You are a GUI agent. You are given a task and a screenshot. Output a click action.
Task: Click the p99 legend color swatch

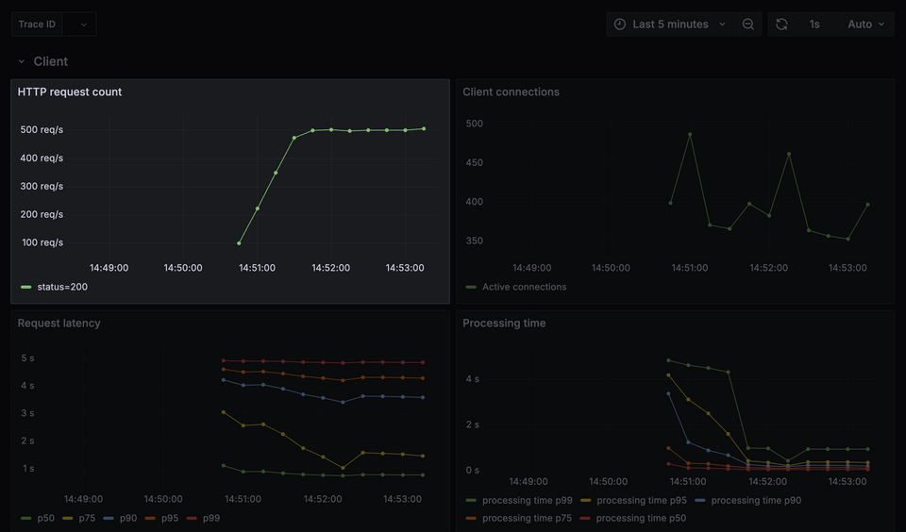[193, 518]
